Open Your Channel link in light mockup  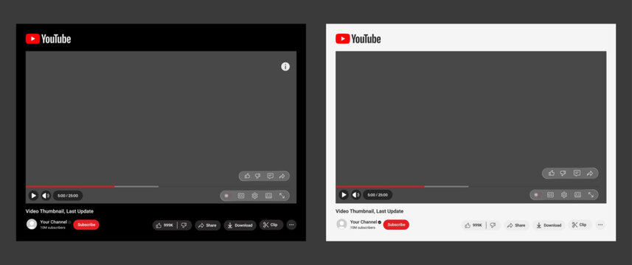(x=364, y=222)
